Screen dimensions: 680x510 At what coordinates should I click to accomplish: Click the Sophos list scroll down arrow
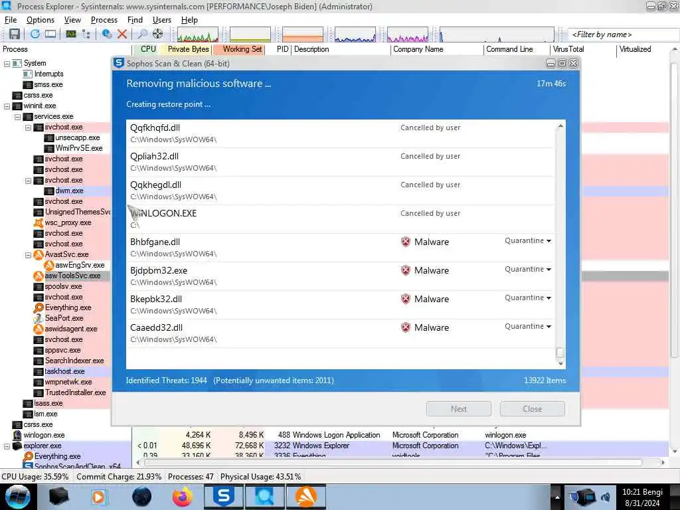click(560, 364)
